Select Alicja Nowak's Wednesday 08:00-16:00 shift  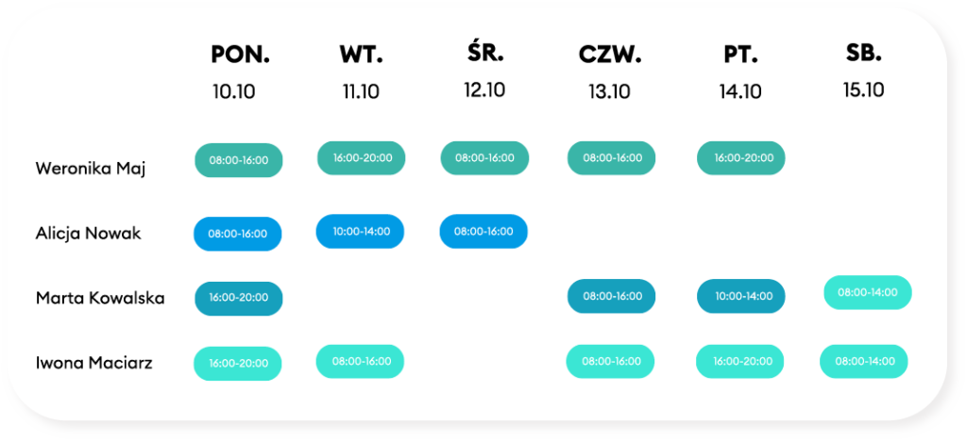click(483, 231)
